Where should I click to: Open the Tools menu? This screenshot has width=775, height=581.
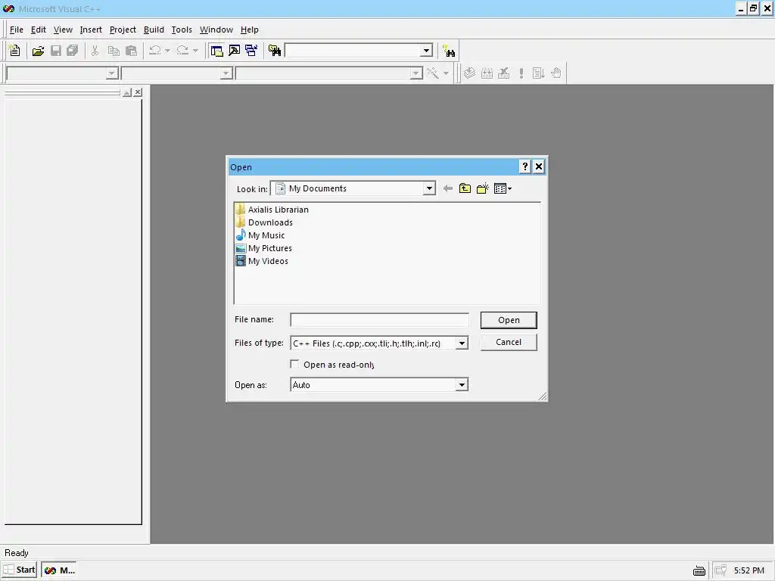[182, 30]
